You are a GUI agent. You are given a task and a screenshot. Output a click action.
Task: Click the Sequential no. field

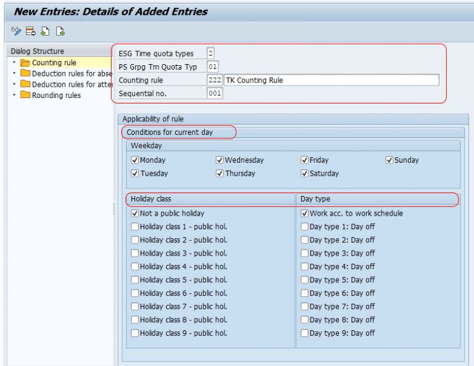pos(215,93)
